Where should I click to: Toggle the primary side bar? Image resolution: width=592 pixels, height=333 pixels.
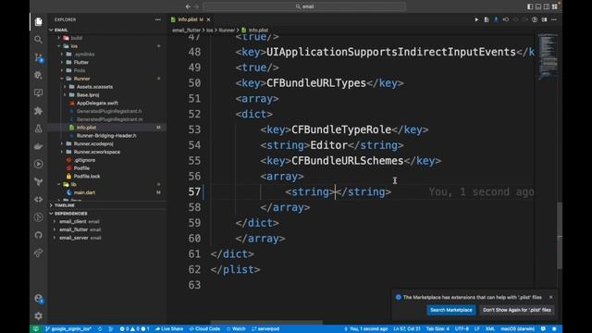[x=530, y=6]
